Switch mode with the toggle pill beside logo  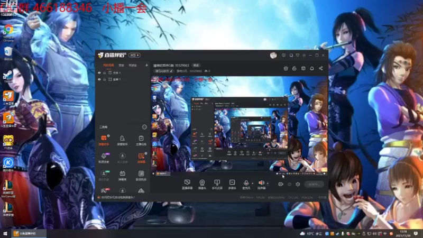(x=134, y=56)
